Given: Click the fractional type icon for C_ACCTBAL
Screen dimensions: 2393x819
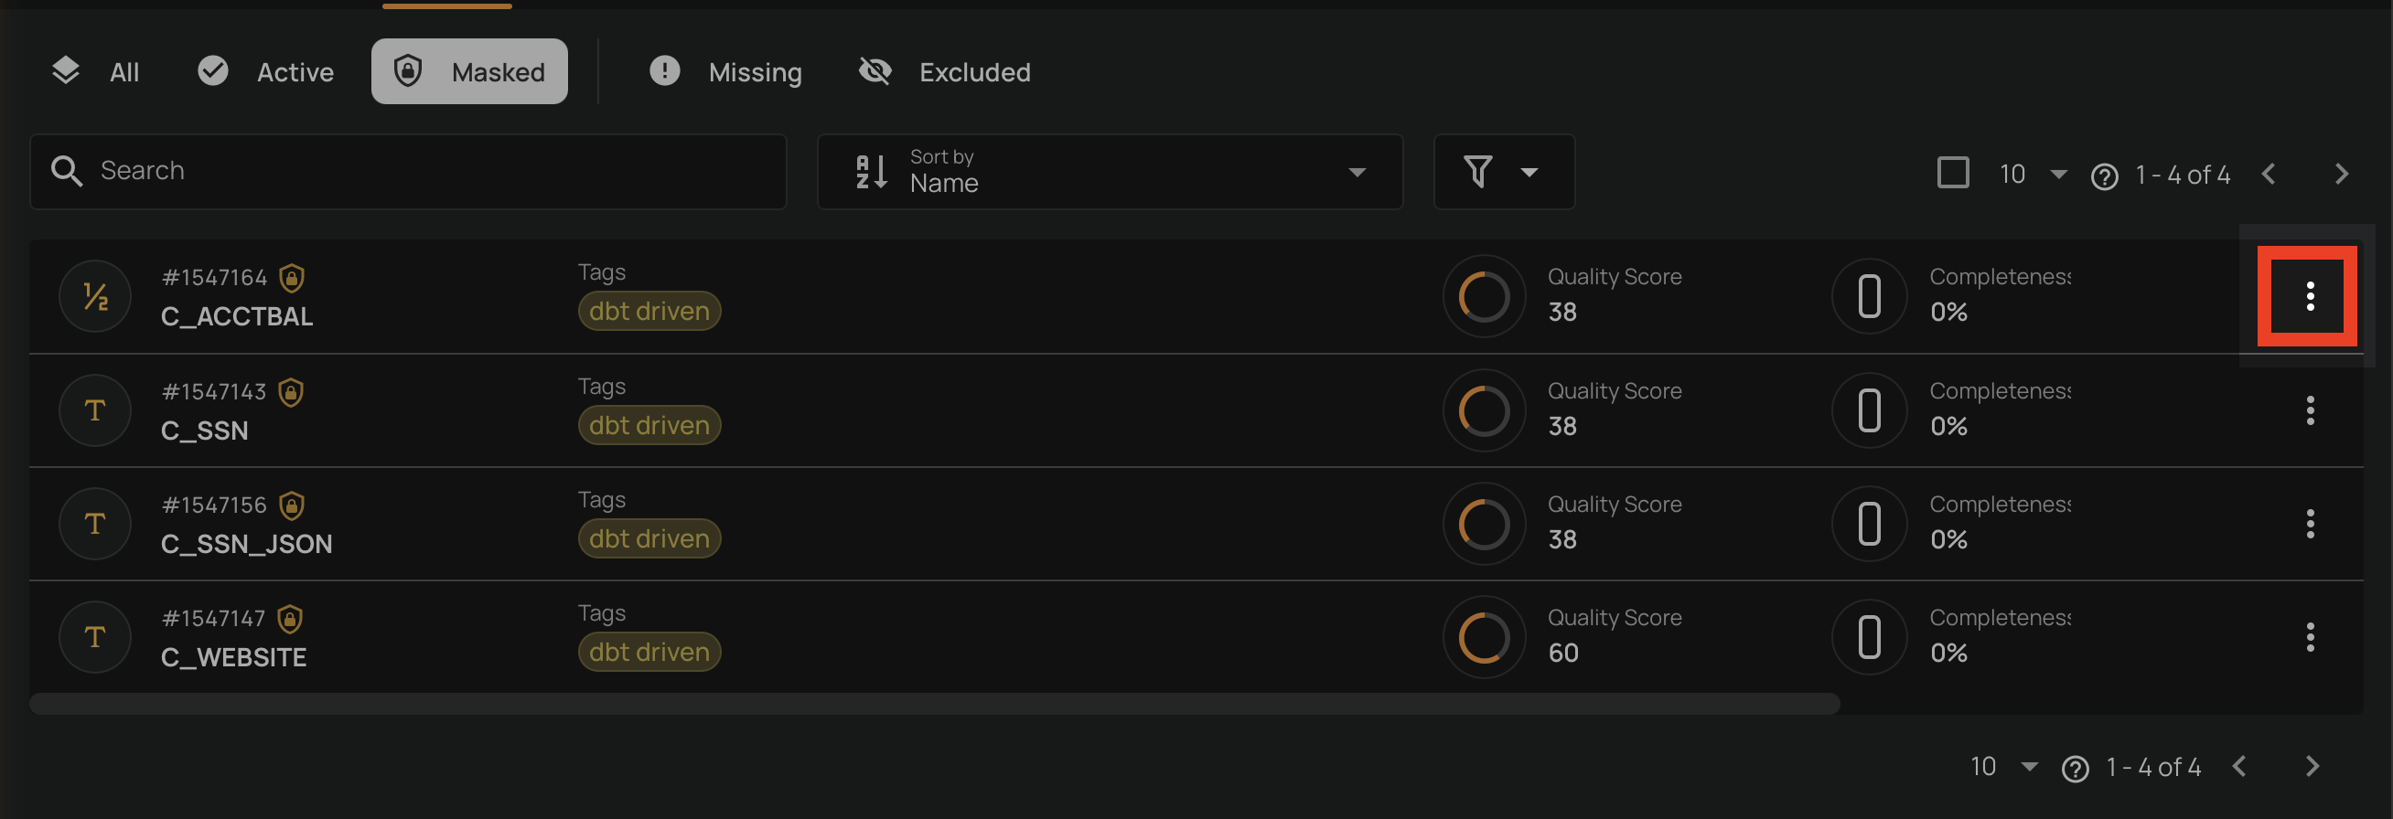Looking at the screenshot, I should coord(95,296).
